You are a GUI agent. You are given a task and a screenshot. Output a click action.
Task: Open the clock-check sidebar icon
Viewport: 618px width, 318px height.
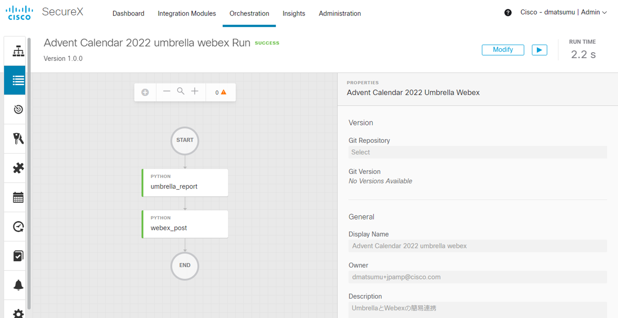point(18,227)
